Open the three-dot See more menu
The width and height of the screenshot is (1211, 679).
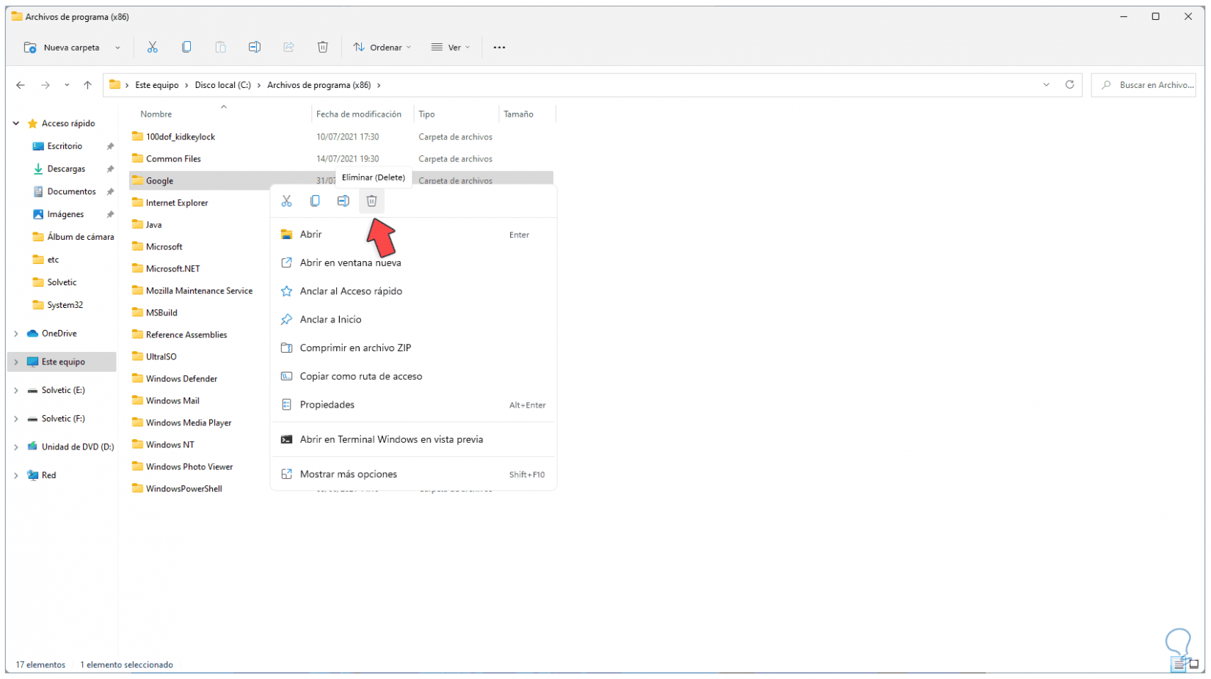[499, 47]
